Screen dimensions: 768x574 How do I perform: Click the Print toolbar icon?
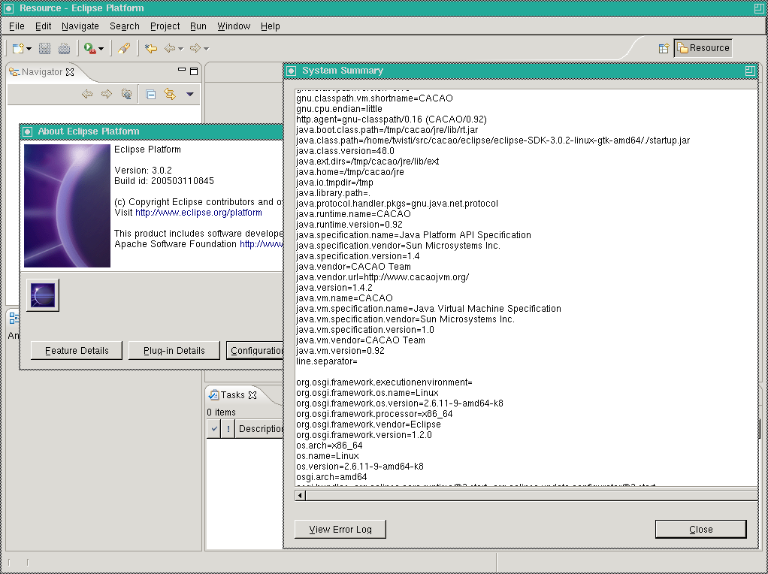64,49
